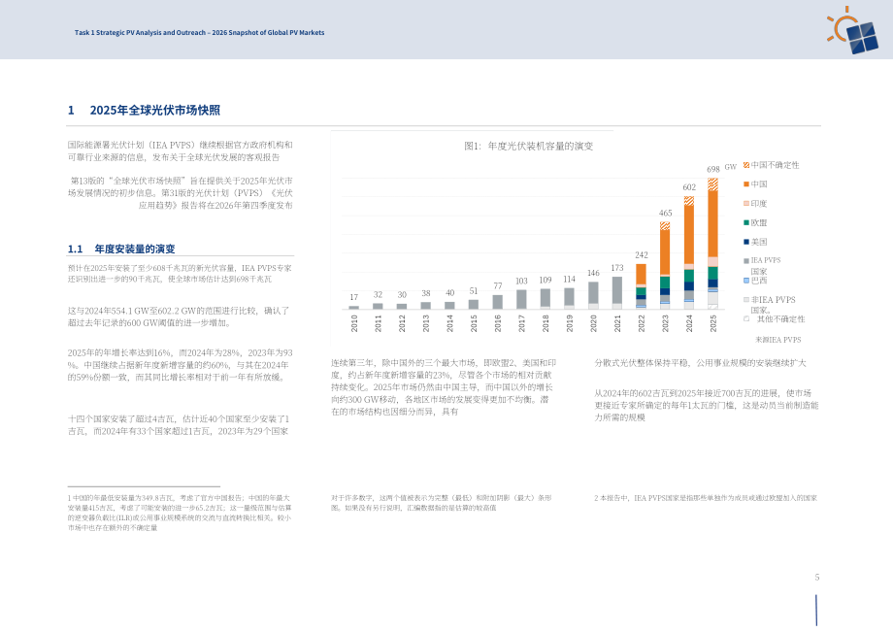Screen dimensions: 893x632
Task: Click the '242' value label above the 2022 bar
Action: pyautogui.click(x=642, y=255)
